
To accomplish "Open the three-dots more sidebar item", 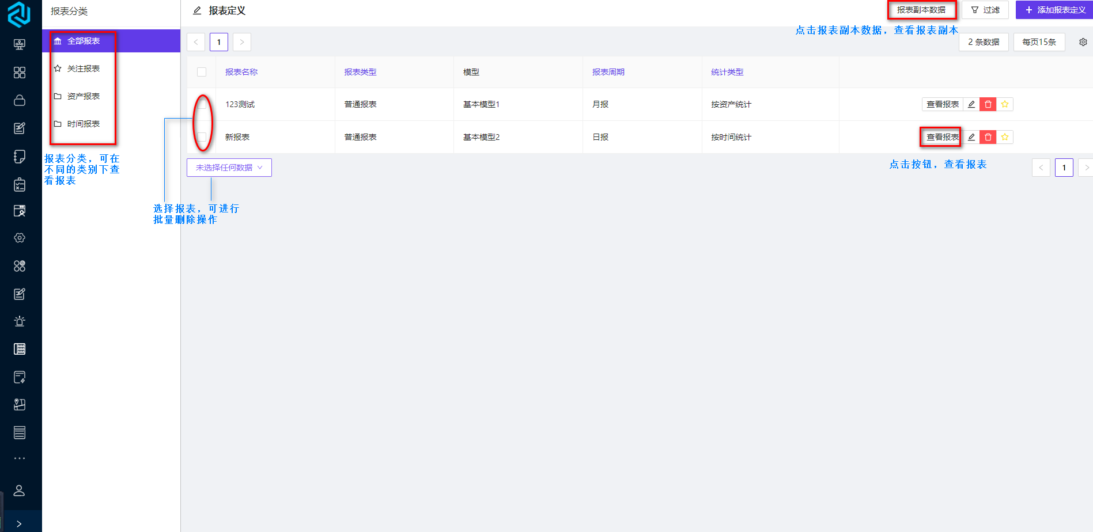I will click(x=20, y=458).
